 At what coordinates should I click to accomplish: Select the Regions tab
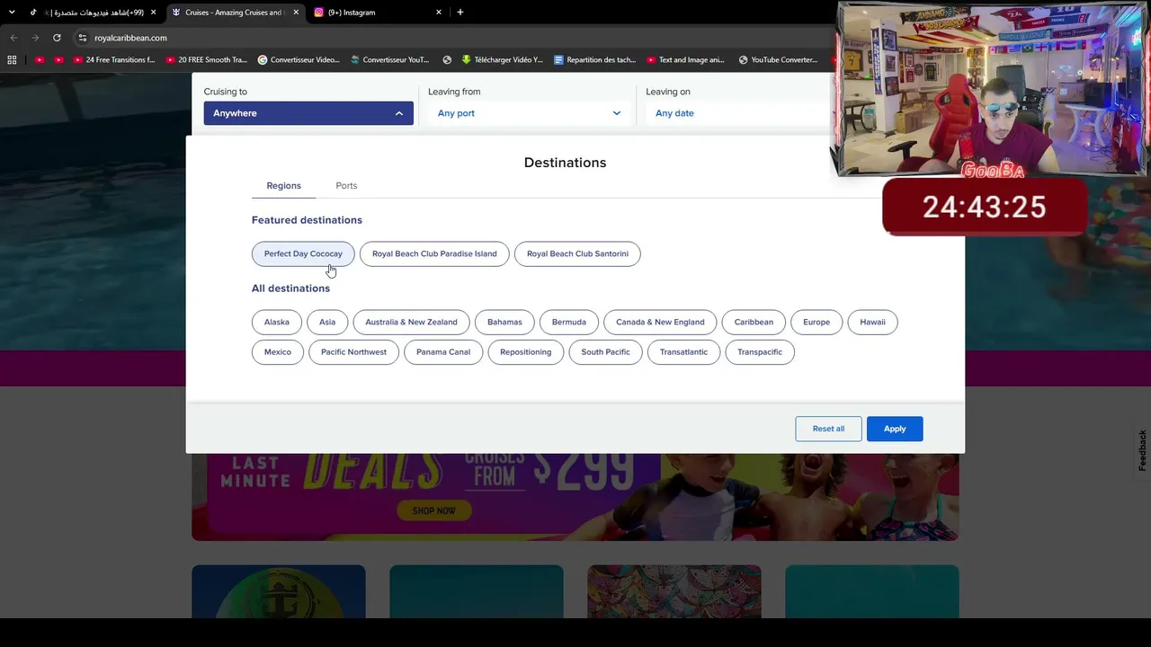click(283, 186)
